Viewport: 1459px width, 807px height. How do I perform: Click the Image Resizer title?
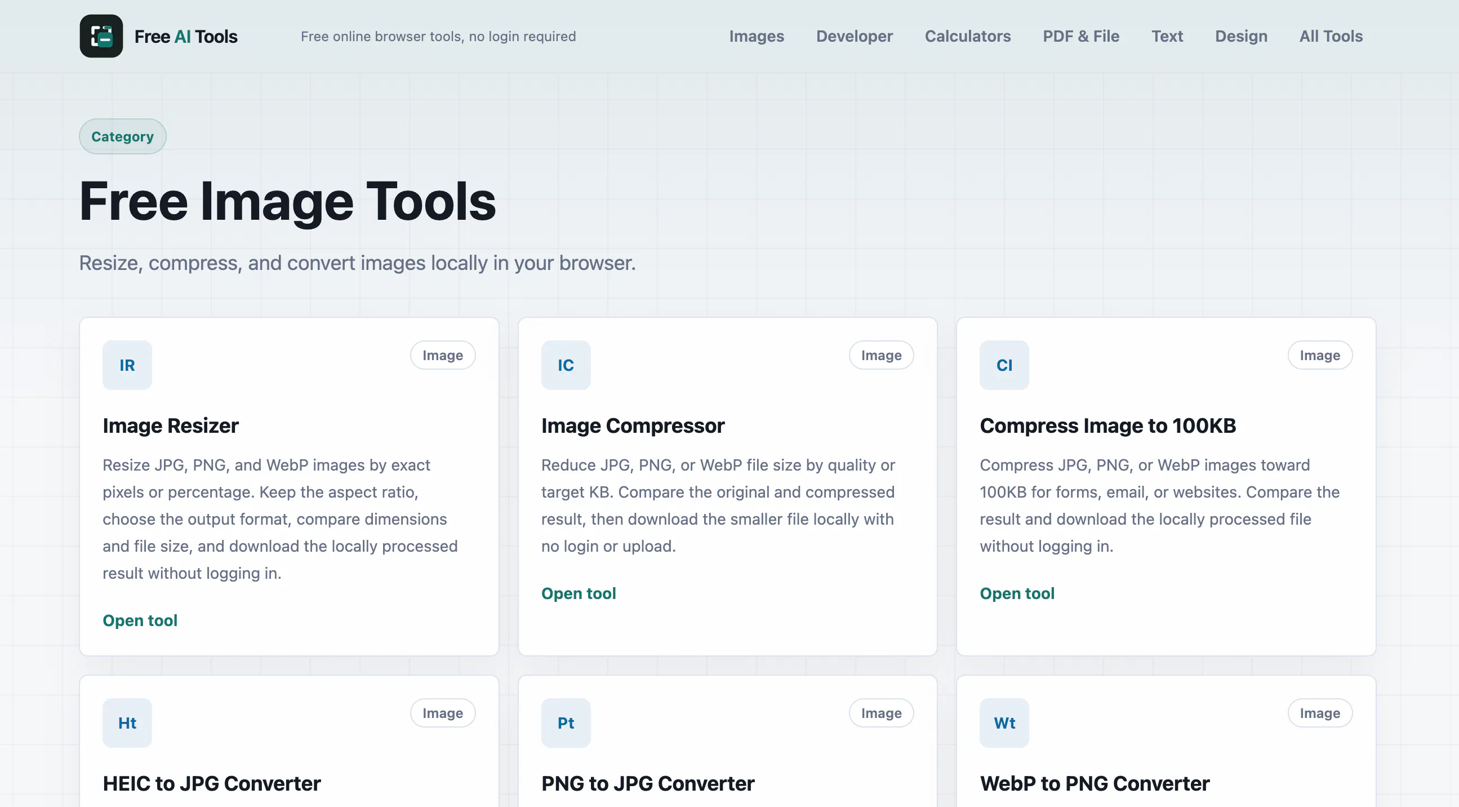coord(171,425)
